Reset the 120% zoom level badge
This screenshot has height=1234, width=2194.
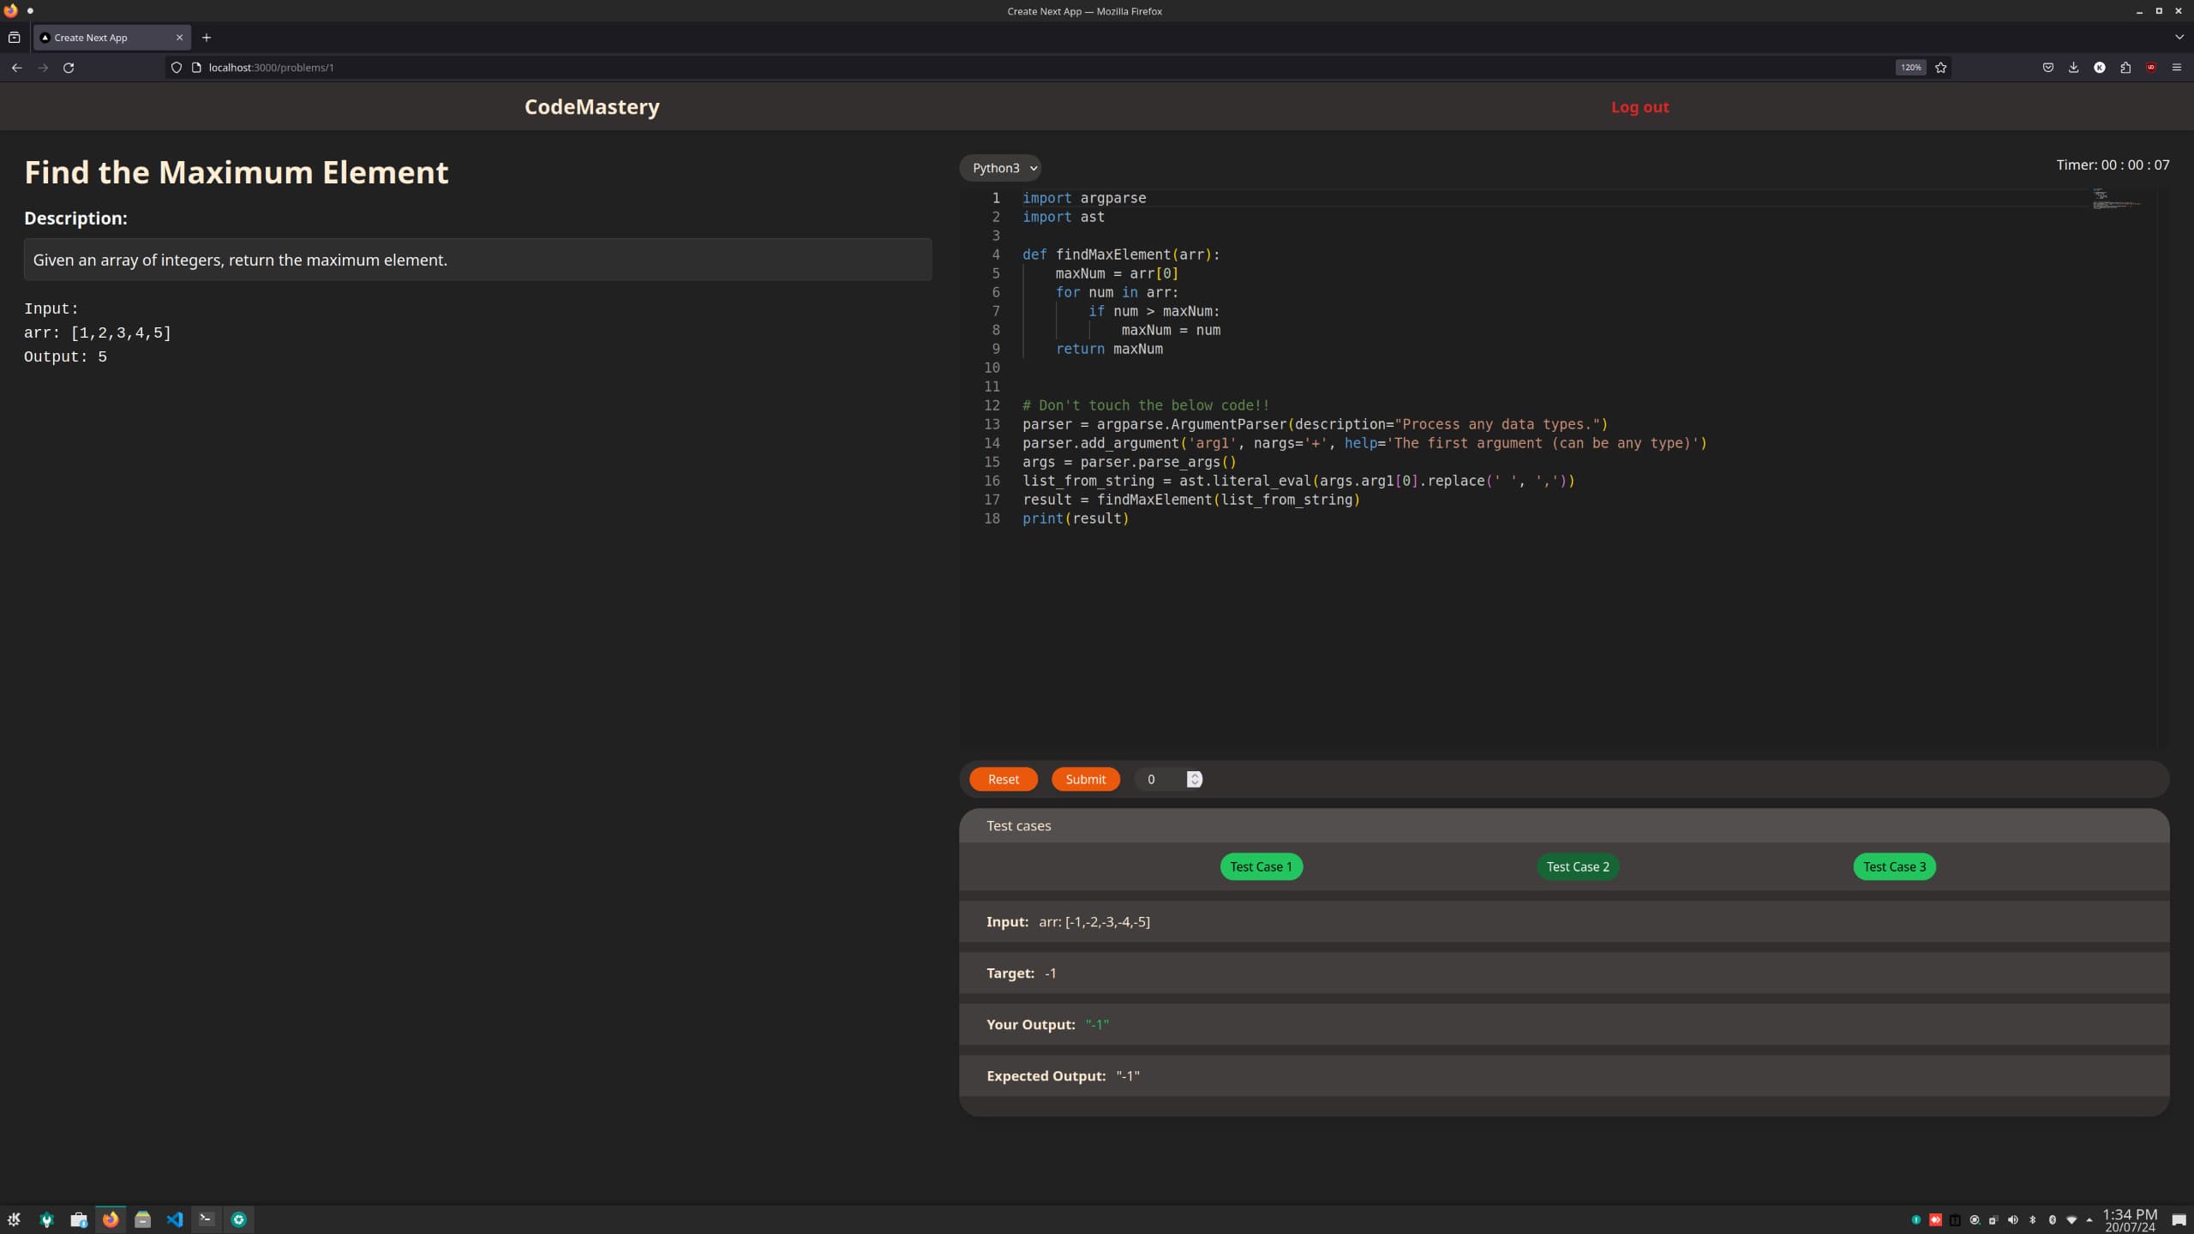pyautogui.click(x=1910, y=68)
